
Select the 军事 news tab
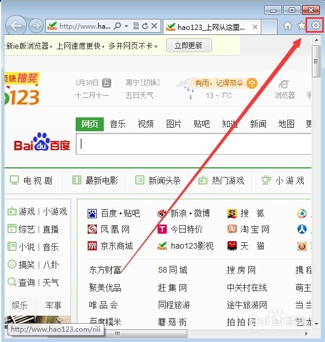(x=53, y=305)
